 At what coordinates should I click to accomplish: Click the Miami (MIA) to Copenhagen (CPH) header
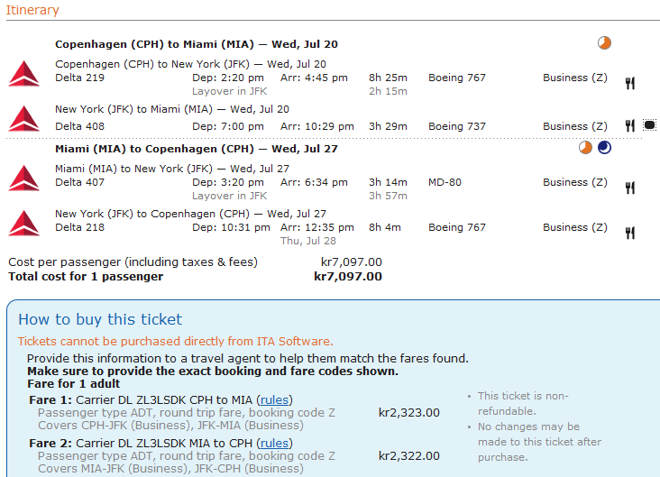197,148
